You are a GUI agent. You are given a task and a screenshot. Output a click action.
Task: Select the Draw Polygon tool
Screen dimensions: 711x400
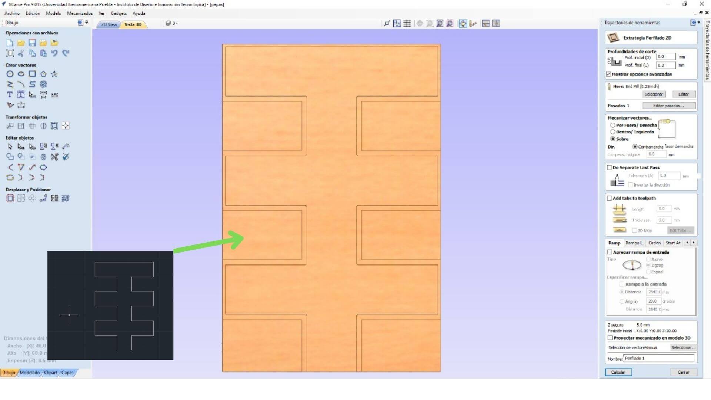pos(43,74)
